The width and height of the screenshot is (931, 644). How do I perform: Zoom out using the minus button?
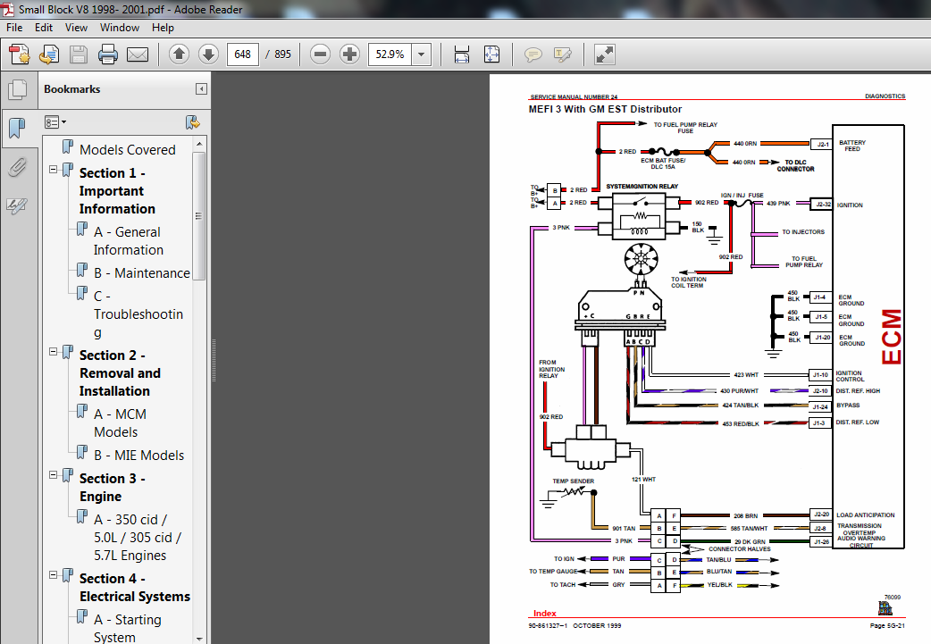tap(320, 54)
